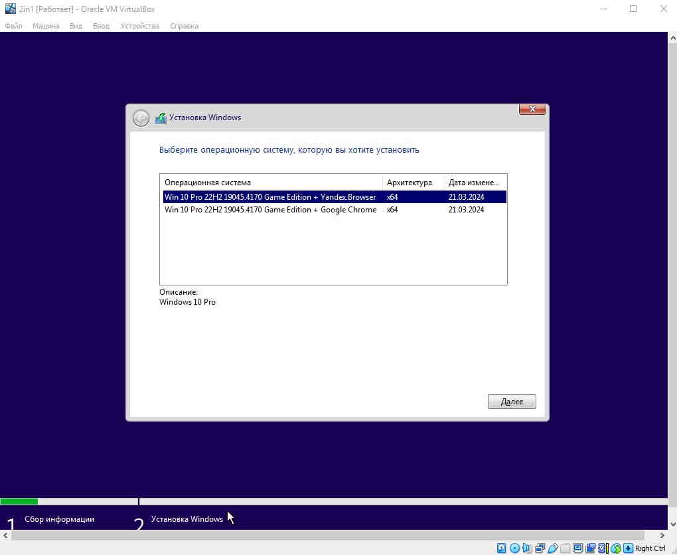
Task: Click the Windows Setup icon in dialog title
Action: coord(161,118)
